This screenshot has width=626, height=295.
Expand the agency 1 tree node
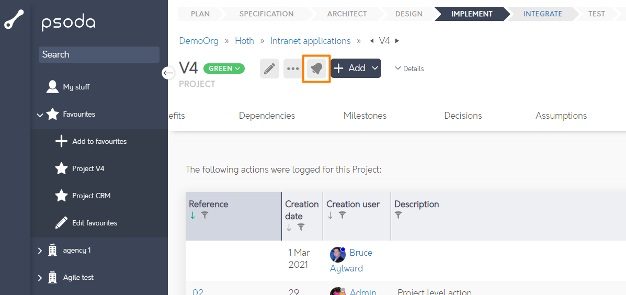coord(40,251)
